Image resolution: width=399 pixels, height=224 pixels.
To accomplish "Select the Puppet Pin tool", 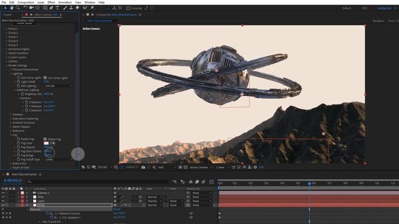I will coord(92,8).
